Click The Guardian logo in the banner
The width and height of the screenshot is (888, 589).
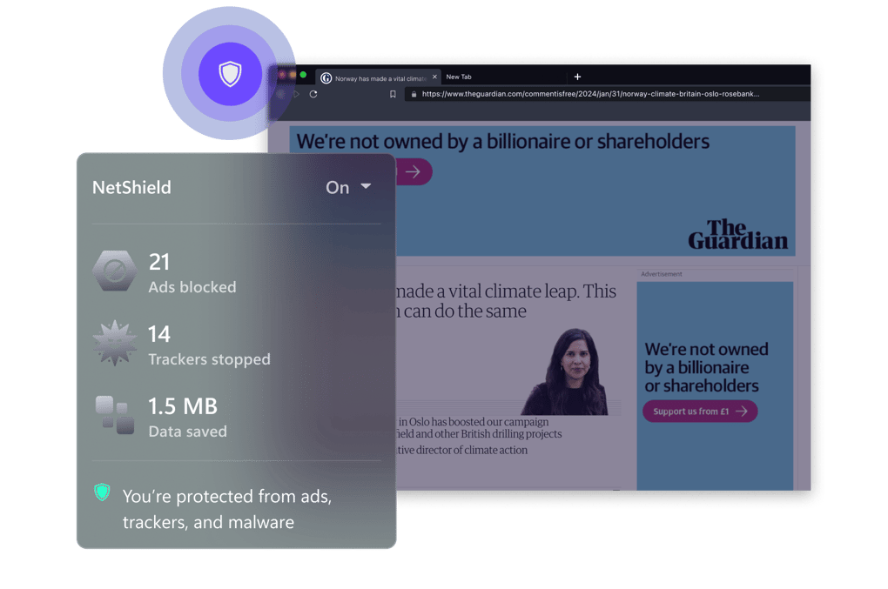coord(737,235)
